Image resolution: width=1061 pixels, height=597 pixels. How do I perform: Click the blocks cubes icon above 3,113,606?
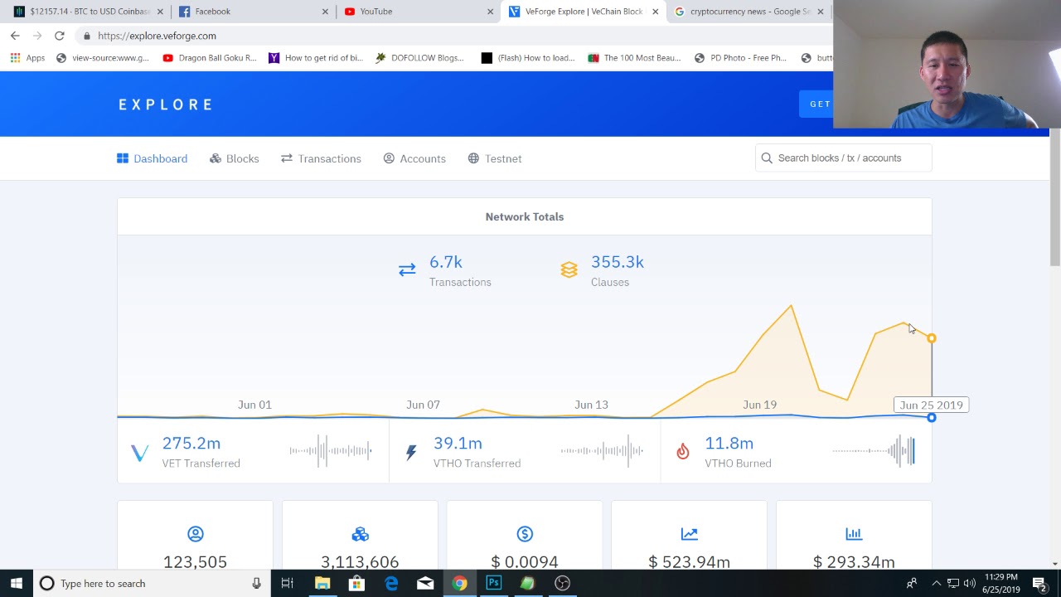pyautogui.click(x=360, y=534)
